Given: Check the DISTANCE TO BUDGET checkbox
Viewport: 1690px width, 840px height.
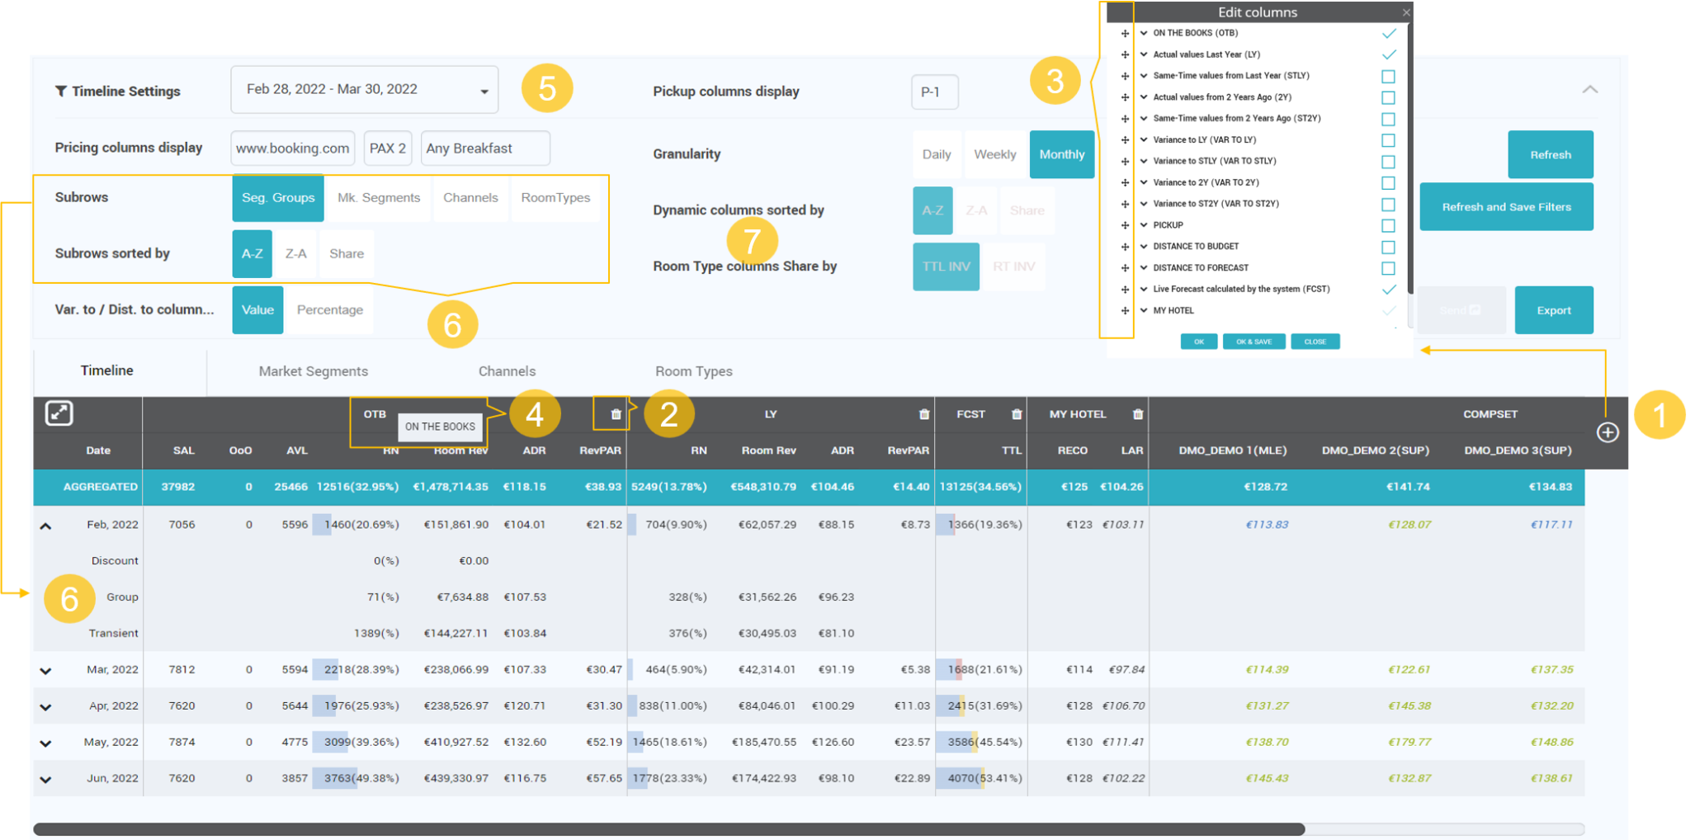Looking at the screenshot, I should tap(1388, 247).
